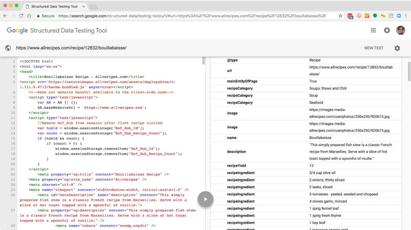The image size is (411, 230).
Task: Run the test with the play button
Action: (x=205, y=199)
